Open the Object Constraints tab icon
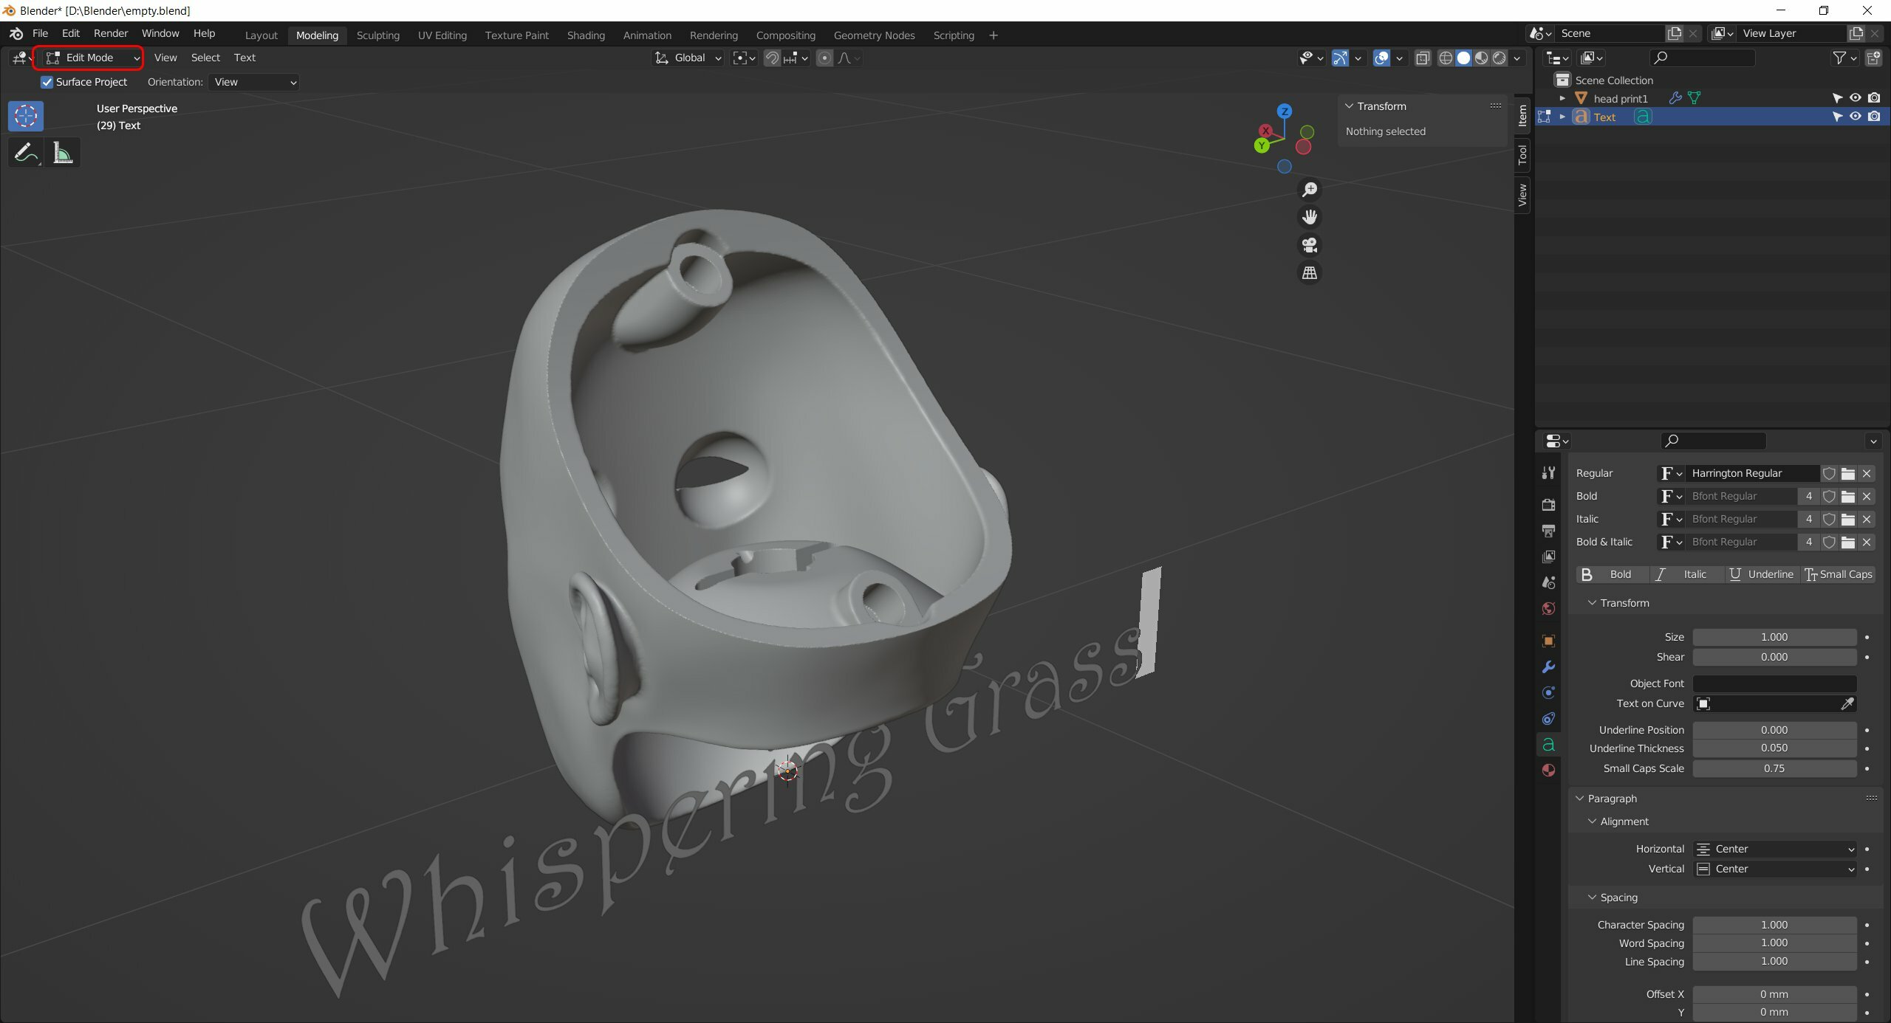 pyautogui.click(x=1548, y=718)
